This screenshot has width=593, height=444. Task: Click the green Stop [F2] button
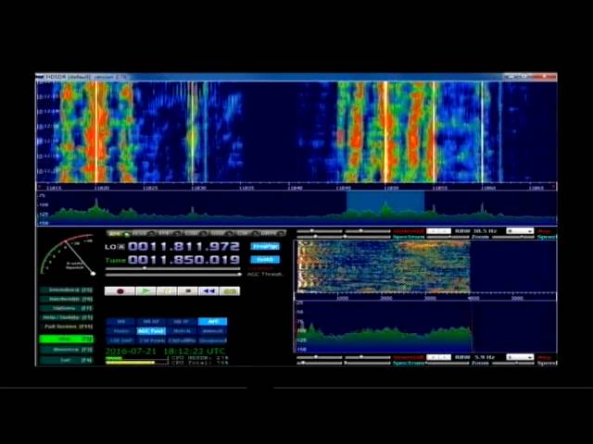(67, 339)
